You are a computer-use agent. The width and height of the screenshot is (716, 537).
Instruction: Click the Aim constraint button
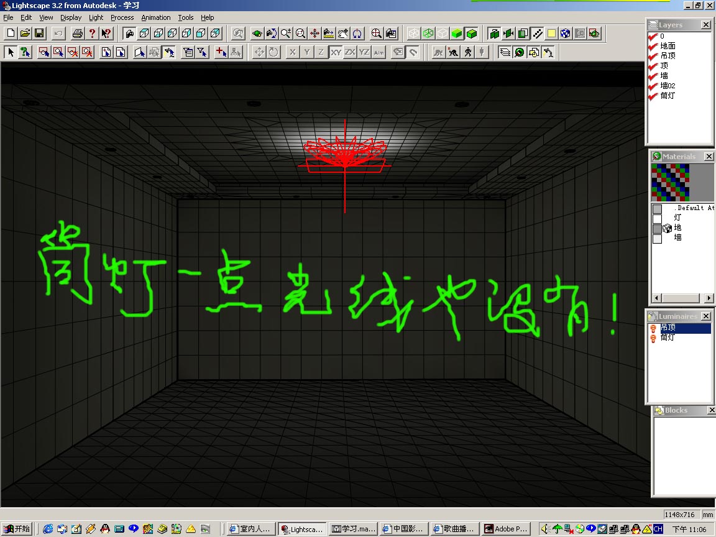click(379, 52)
